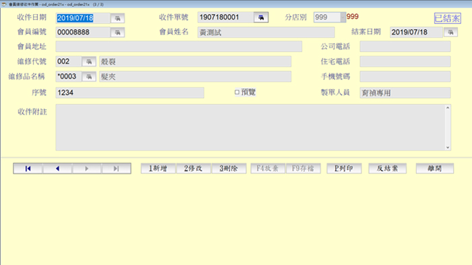
Task: Click the 3刪除 button
Action: pyautogui.click(x=229, y=169)
